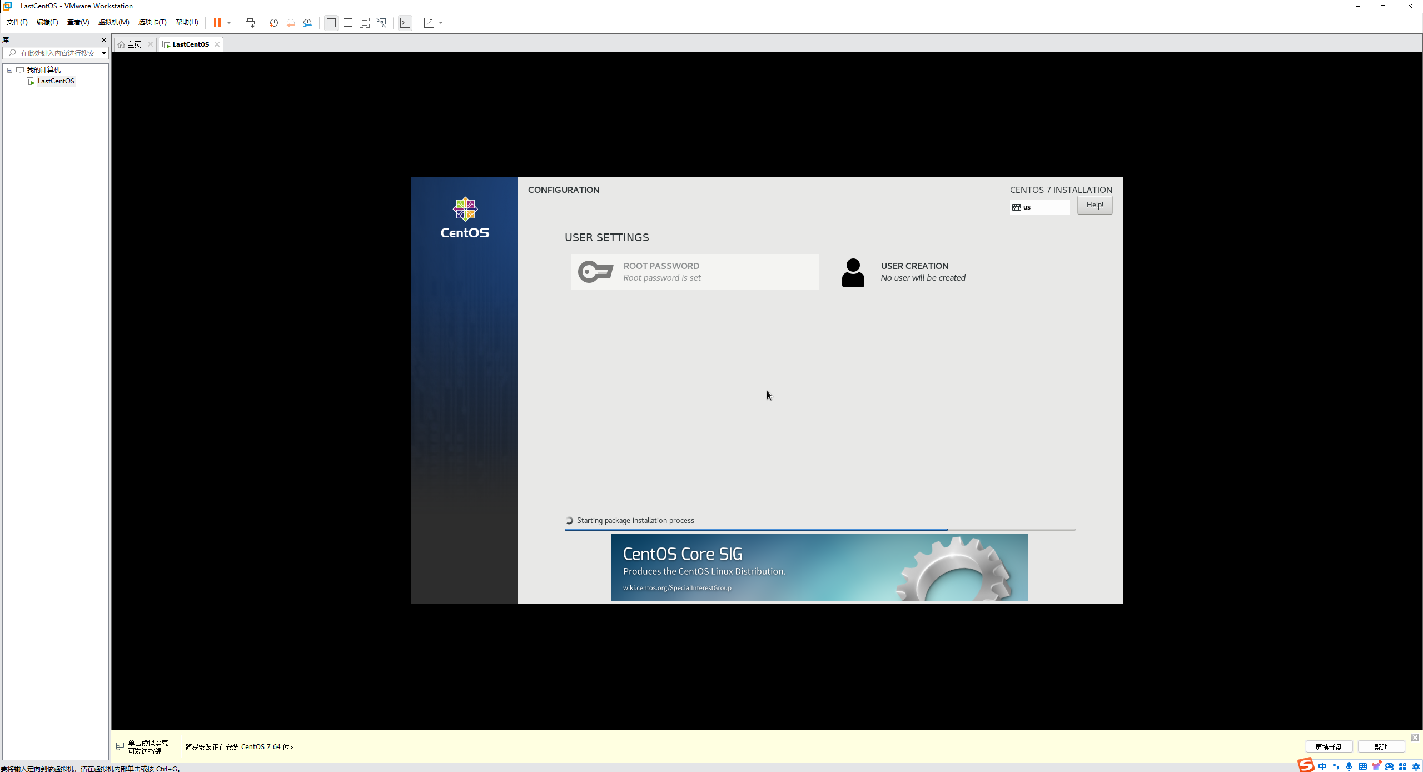Pause the virtual machine with the orange pause icon
This screenshot has width=1423, height=772.
(x=217, y=23)
